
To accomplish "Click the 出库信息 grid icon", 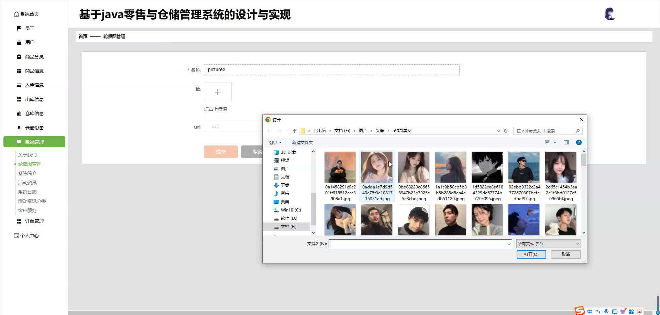I will [19, 99].
